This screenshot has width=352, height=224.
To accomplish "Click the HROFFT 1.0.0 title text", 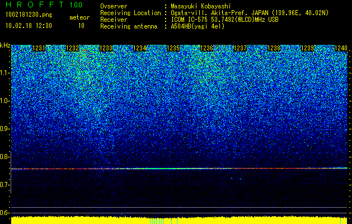I will coord(44,4).
